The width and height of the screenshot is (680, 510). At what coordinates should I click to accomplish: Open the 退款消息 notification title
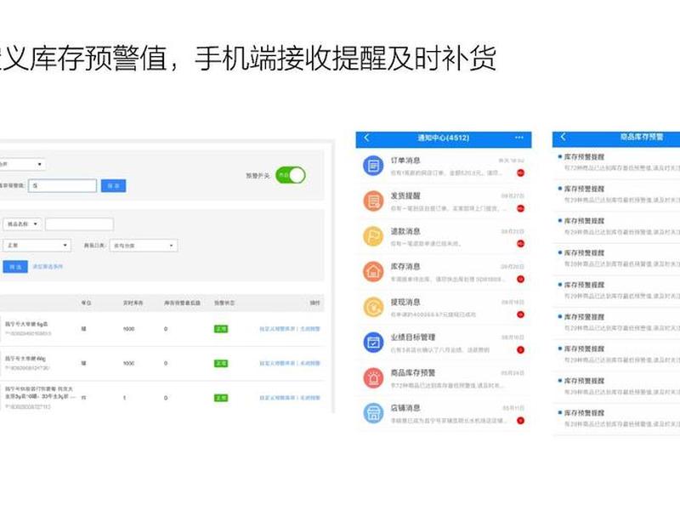pyautogui.click(x=405, y=231)
